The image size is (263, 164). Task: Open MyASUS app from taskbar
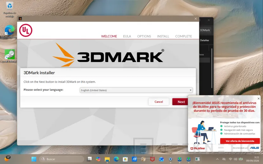pos(134,159)
